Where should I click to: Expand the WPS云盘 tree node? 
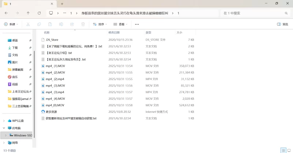(x=4, y=121)
